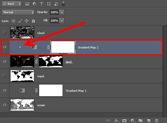Toggle land layer mask link icon
Screen dimensions: 167x123
pos(36,61)
